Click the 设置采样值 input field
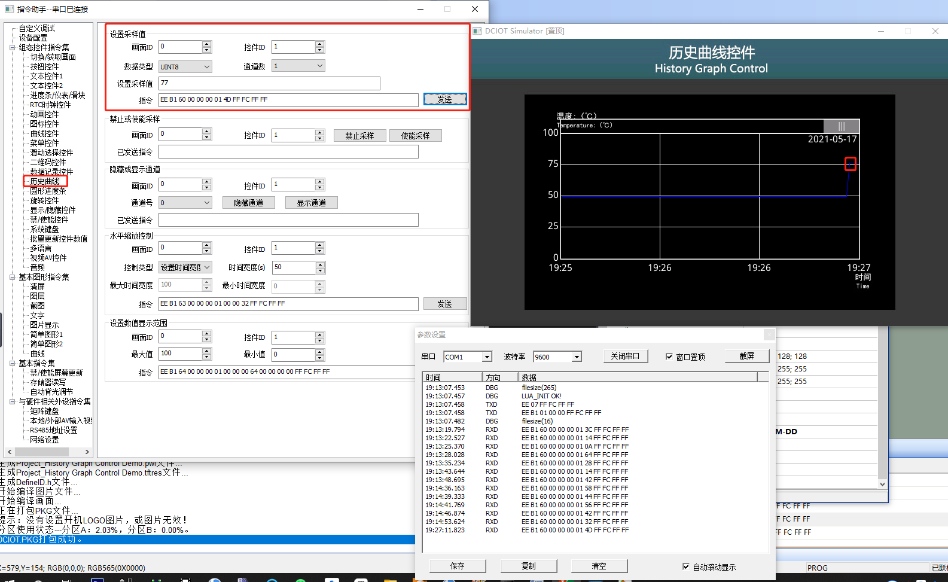This screenshot has height=582, width=948. click(269, 83)
